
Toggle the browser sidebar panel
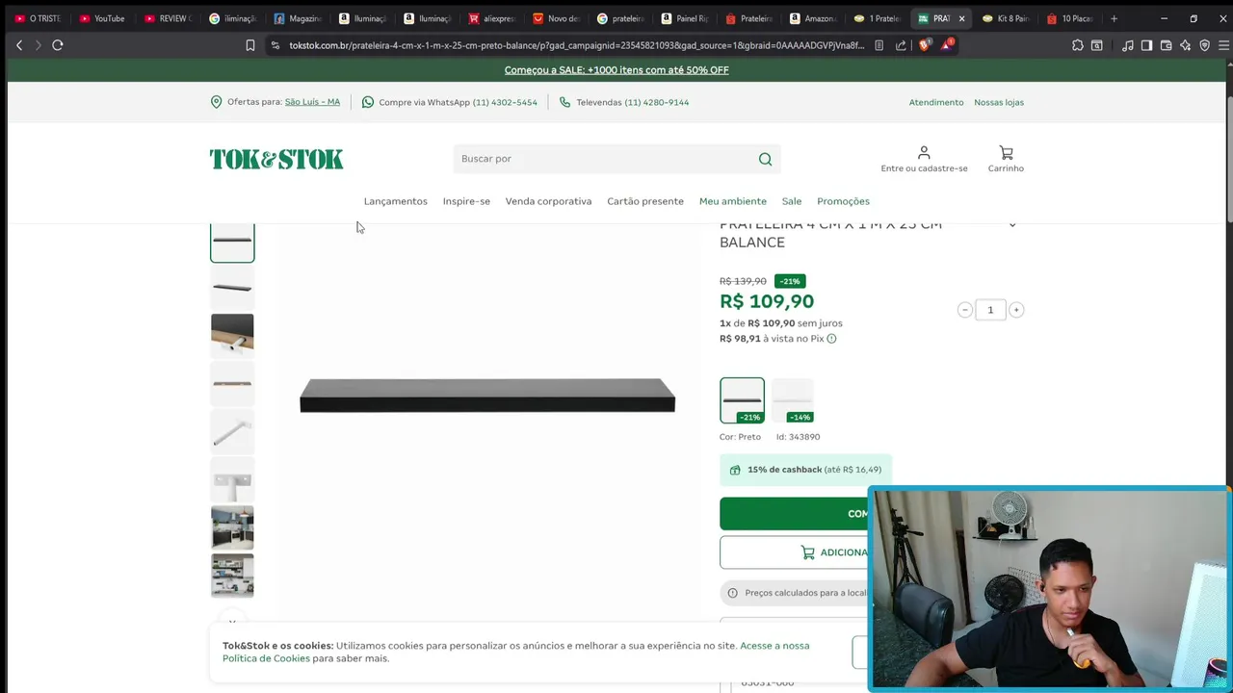click(x=1146, y=45)
